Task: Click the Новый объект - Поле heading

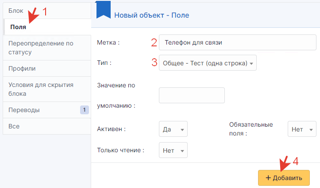Action: 152,15
